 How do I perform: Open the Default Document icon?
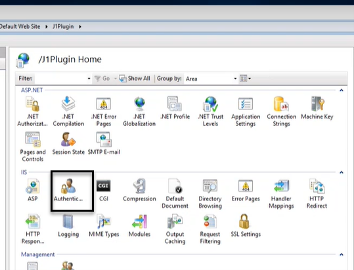tap(175, 194)
